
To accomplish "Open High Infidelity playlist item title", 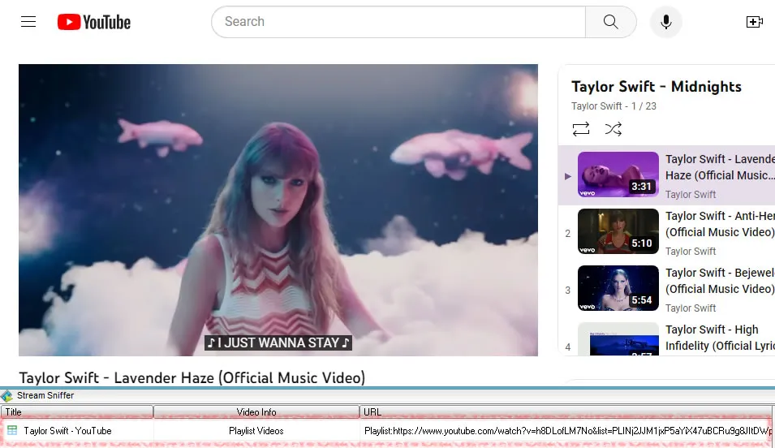I will click(712, 338).
